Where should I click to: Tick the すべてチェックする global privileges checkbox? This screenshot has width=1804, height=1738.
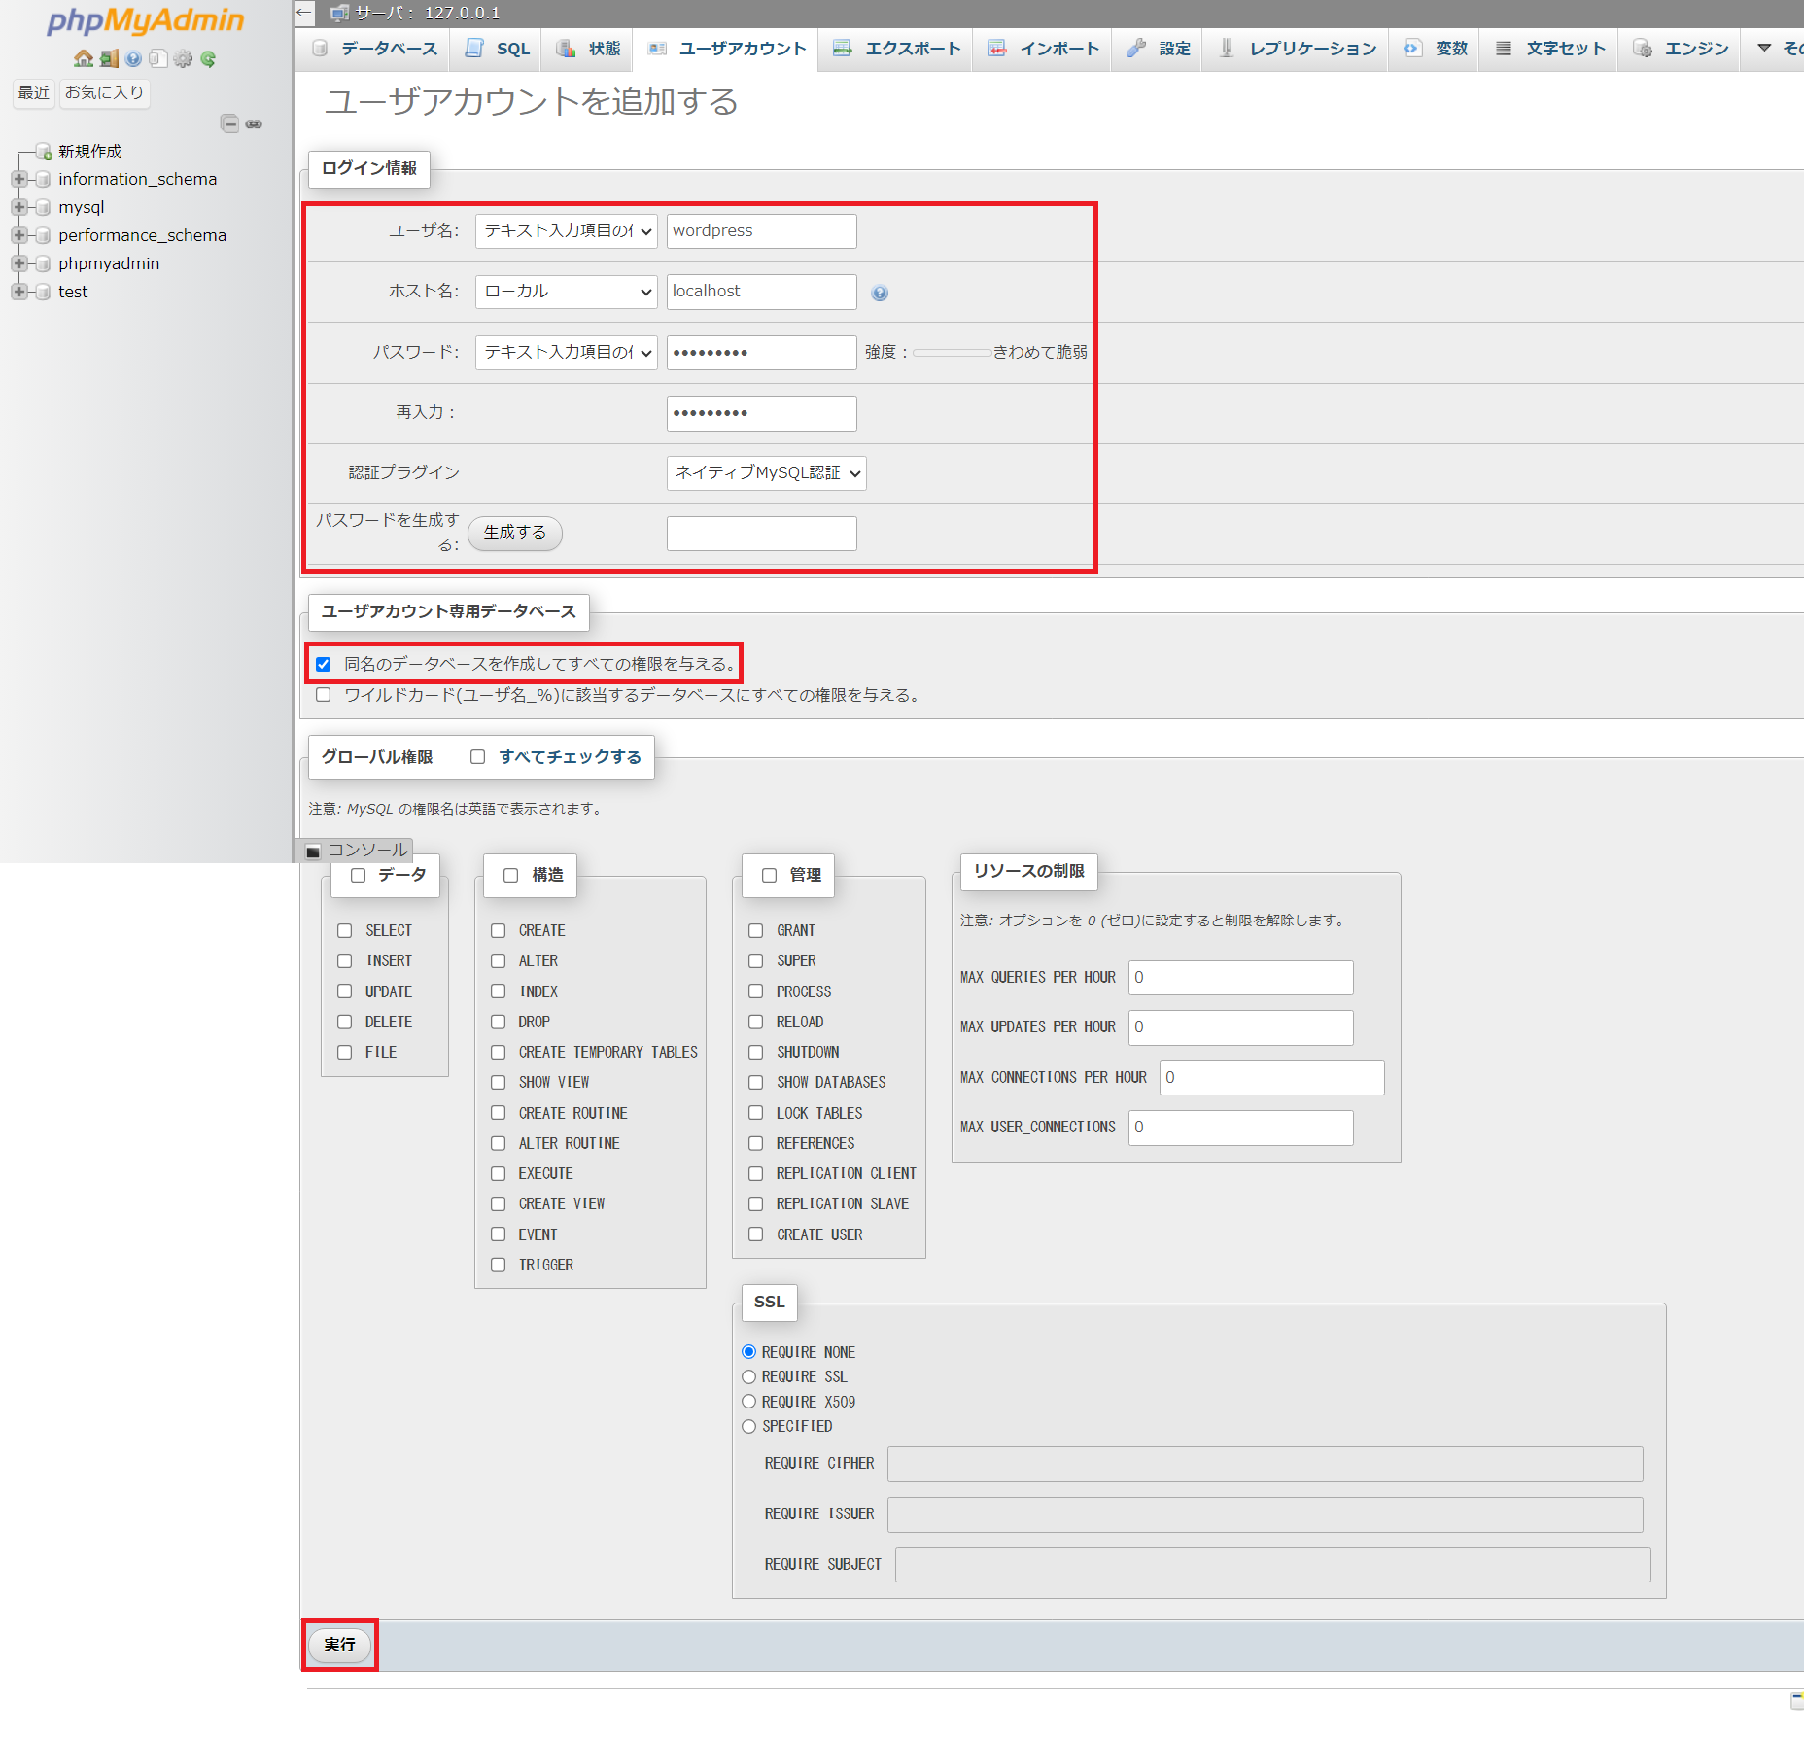coord(478,757)
